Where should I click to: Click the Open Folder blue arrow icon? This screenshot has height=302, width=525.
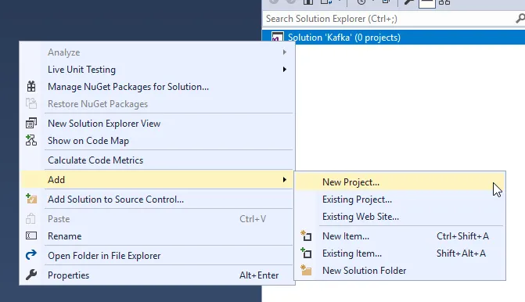point(31,255)
